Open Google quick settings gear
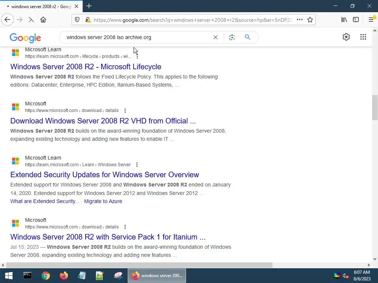The height and width of the screenshot is (283, 378). (346, 37)
